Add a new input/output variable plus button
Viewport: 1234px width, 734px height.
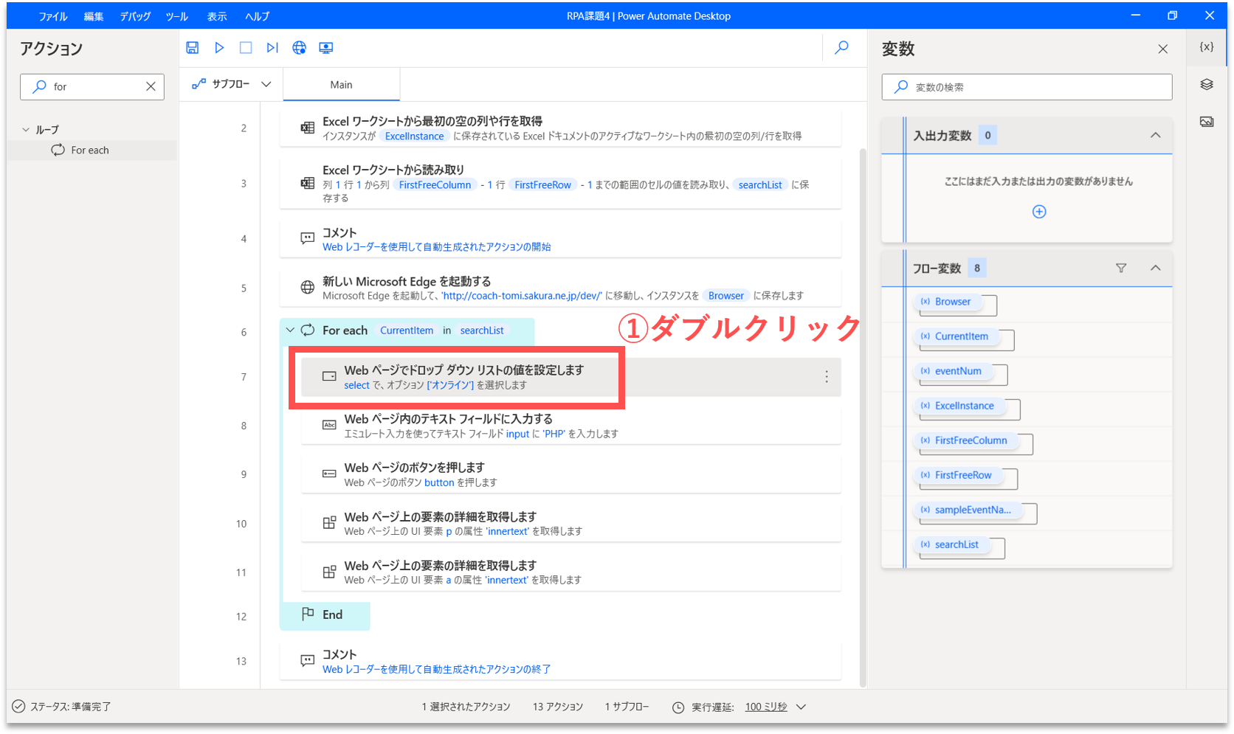click(1038, 212)
